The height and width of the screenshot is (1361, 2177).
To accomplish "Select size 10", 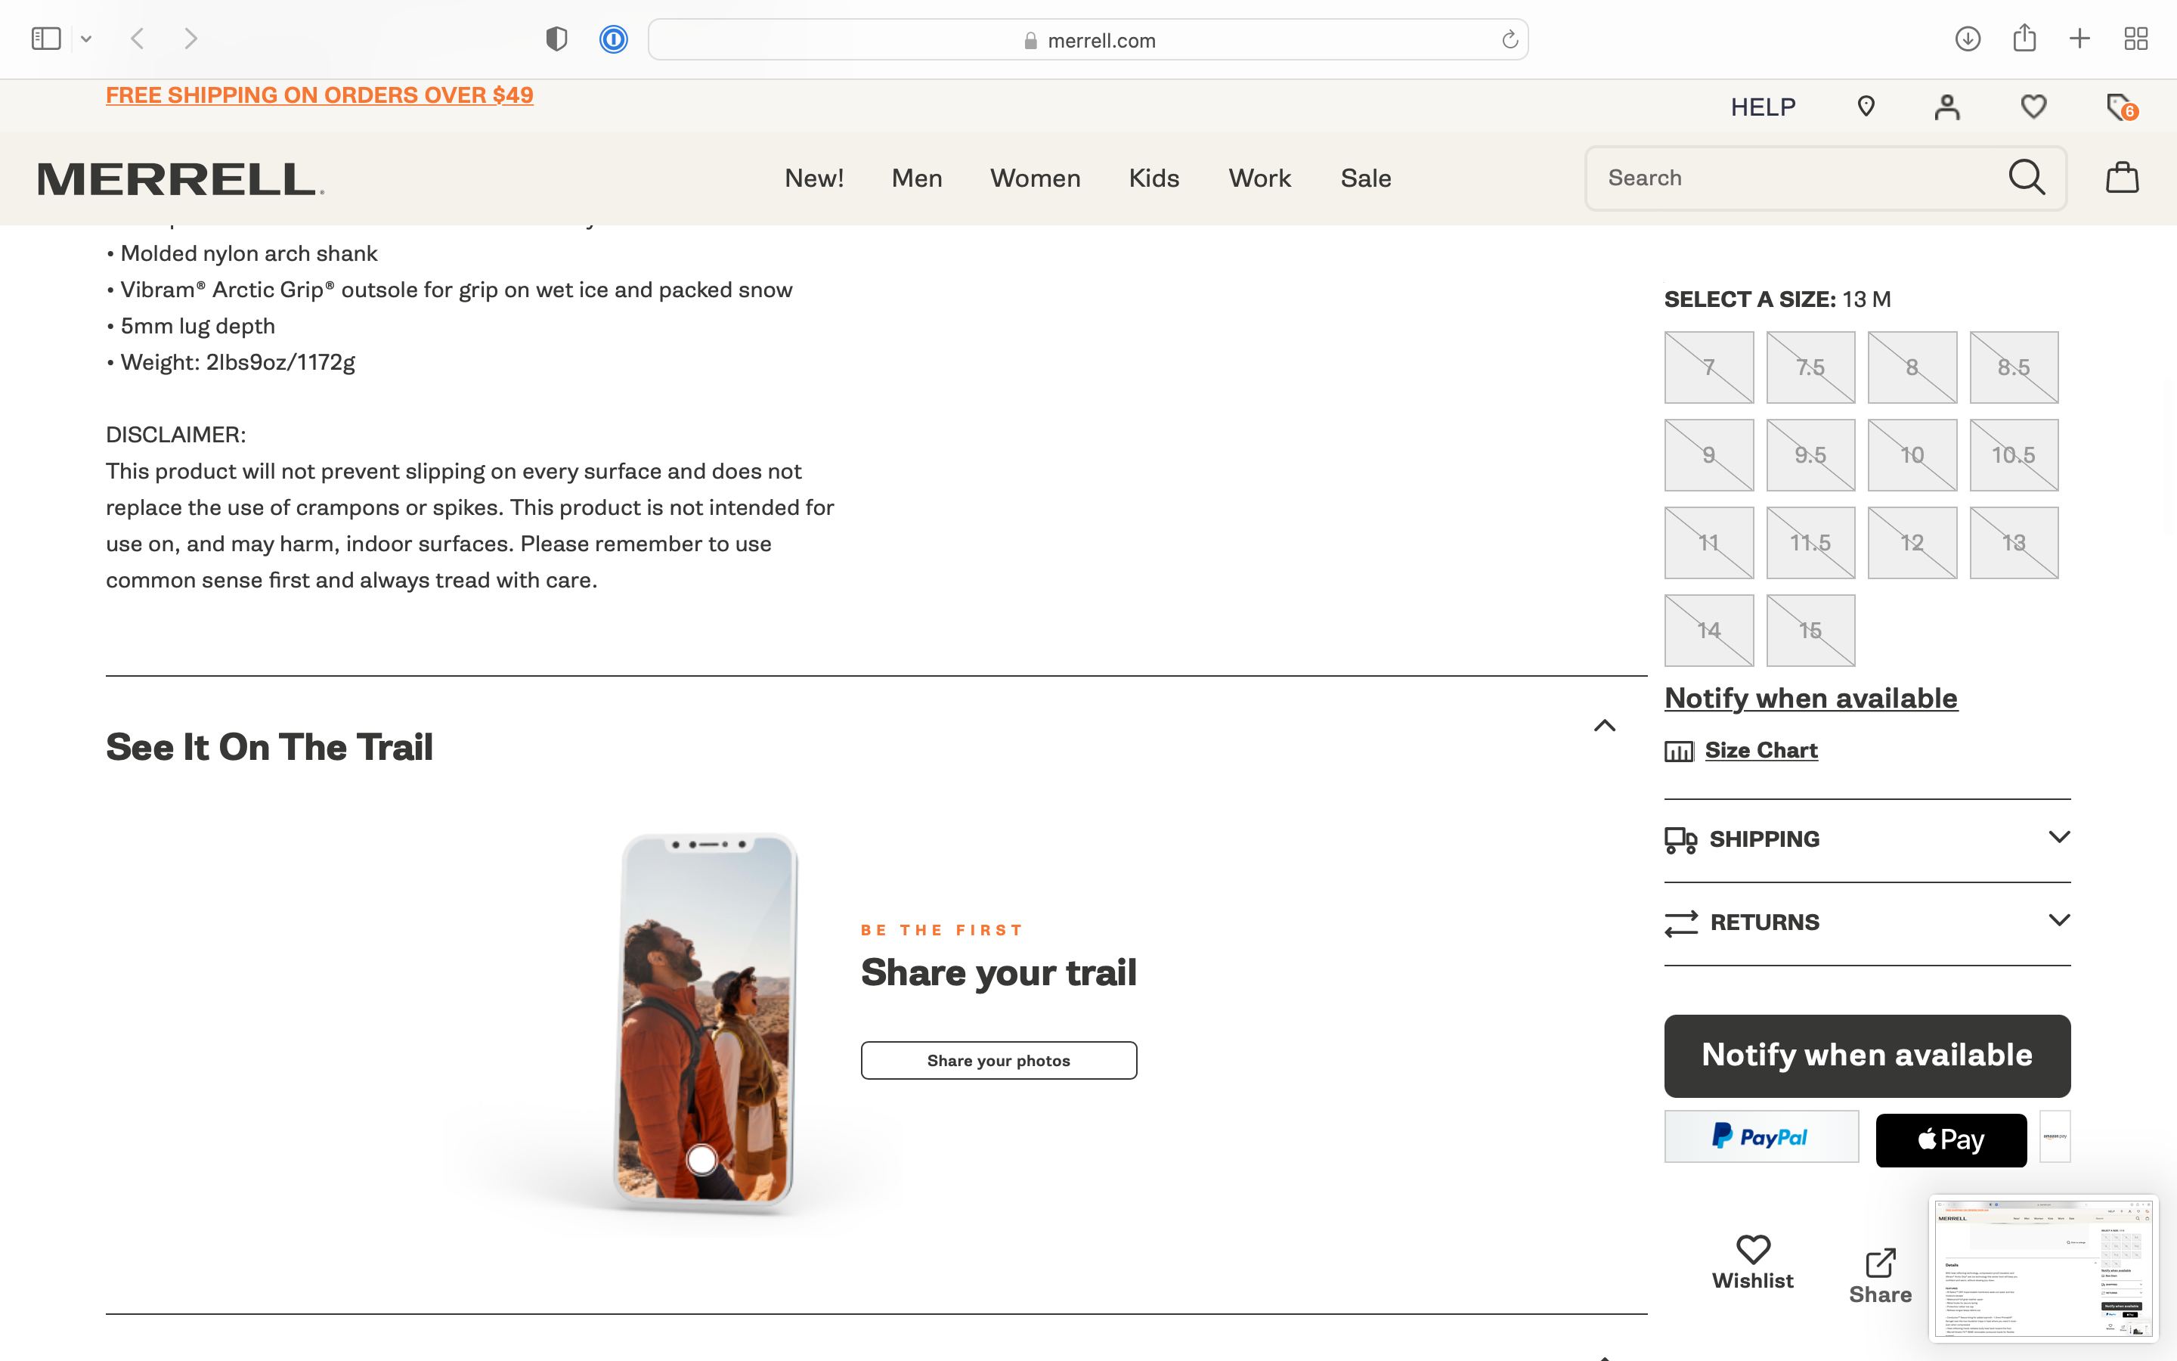I will coord(1912,454).
